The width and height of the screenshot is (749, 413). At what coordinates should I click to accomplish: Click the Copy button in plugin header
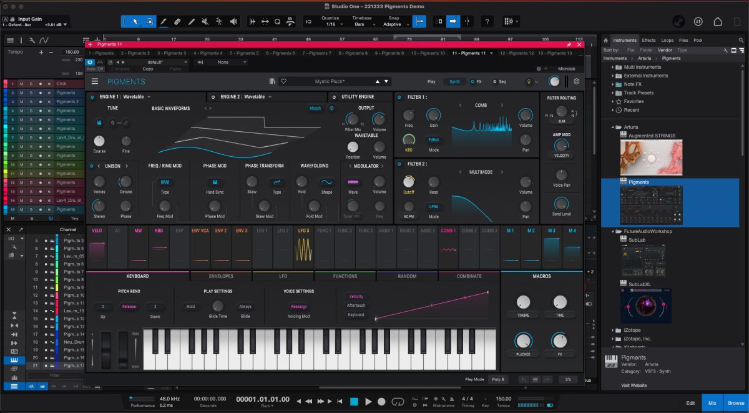(x=148, y=69)
